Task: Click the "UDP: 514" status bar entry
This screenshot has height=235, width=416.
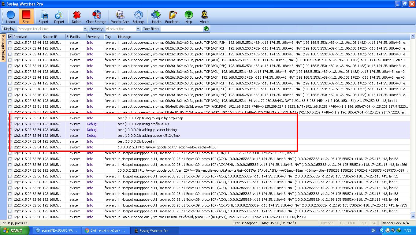Action: point(327,223)
